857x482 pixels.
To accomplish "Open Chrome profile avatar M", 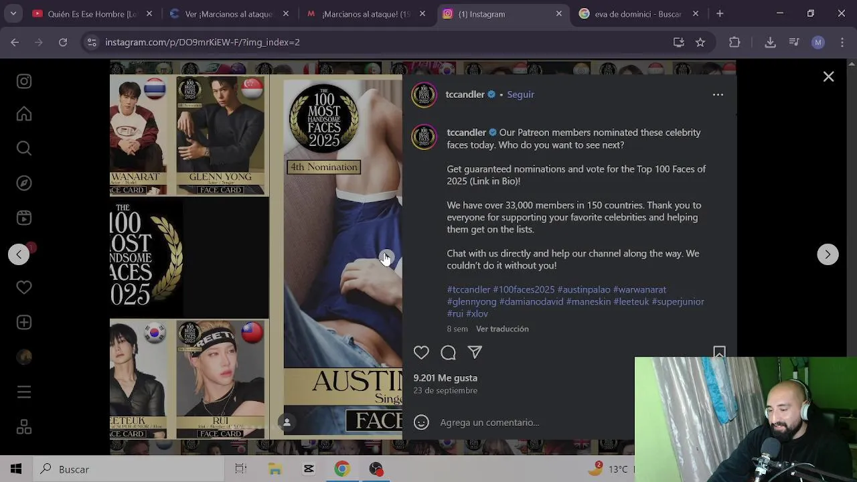I will 817,42.
